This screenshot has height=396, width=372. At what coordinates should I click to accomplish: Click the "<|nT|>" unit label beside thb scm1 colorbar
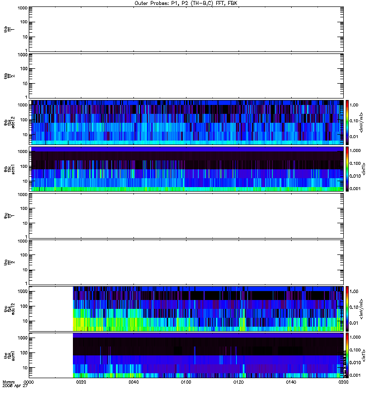pyautogui.click(x=364, y=169)
